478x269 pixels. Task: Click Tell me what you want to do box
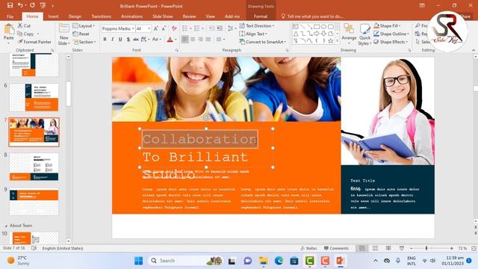(312, 16)
